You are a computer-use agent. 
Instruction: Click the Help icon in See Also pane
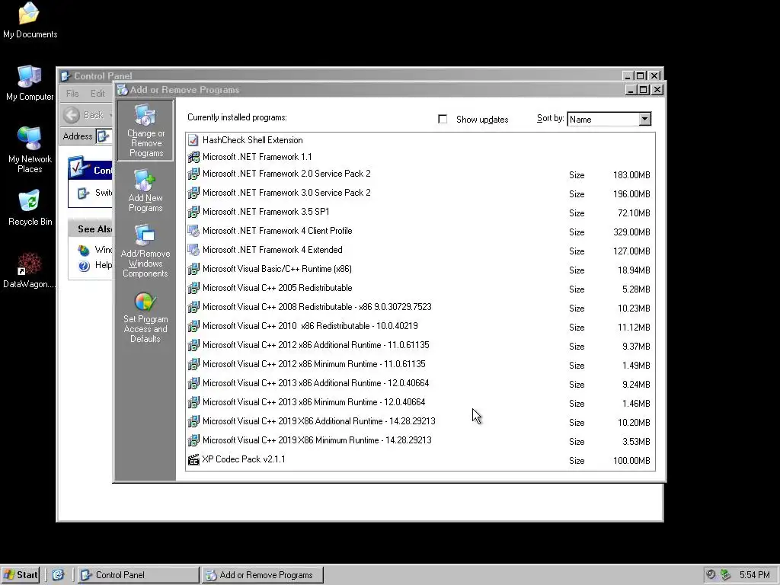(x=84, y=266)
